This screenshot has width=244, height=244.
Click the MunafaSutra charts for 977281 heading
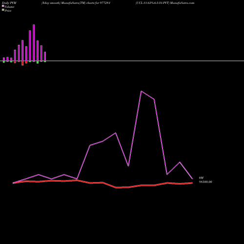[x=76, y=3]
